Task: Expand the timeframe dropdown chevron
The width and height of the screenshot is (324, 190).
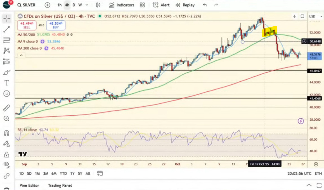Action: 87,5
